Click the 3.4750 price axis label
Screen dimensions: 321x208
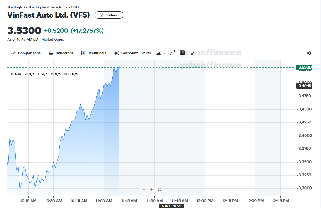point(305,96)
